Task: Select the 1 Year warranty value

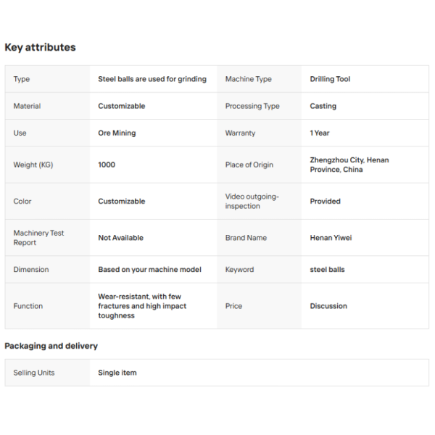Action: pos(320,133)
